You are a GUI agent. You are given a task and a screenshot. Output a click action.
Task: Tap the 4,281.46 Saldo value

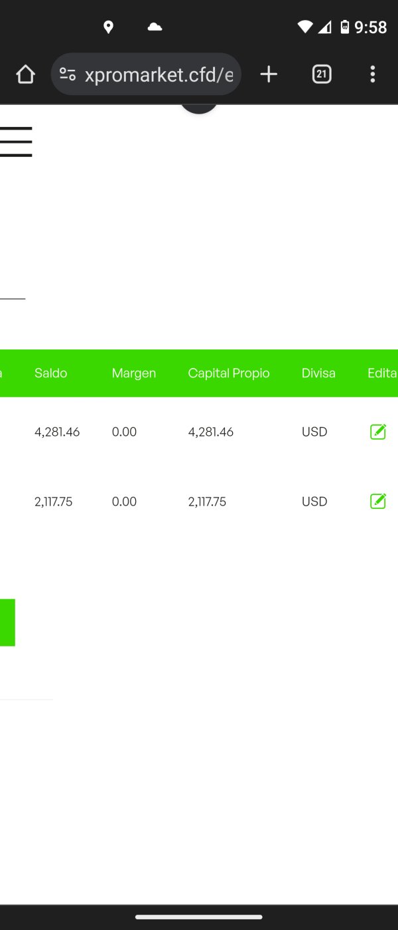coord(57,432)
